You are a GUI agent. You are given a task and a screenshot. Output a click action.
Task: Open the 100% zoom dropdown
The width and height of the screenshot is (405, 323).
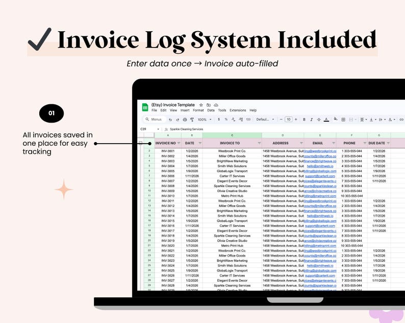point(205,120)
